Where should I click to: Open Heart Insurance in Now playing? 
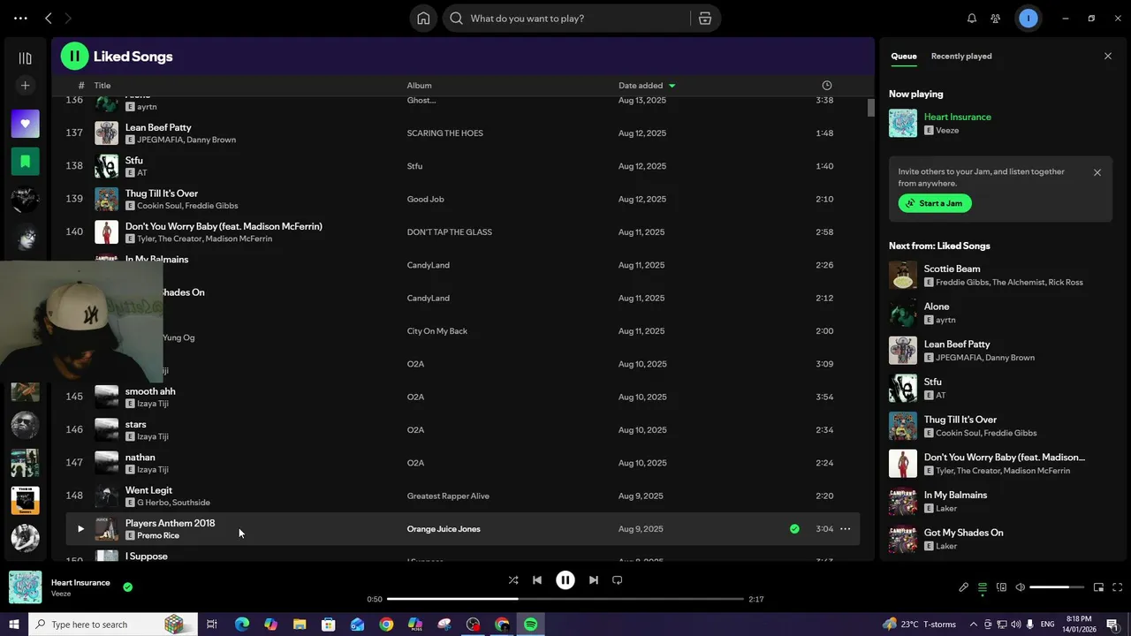[x=957, y=117]
